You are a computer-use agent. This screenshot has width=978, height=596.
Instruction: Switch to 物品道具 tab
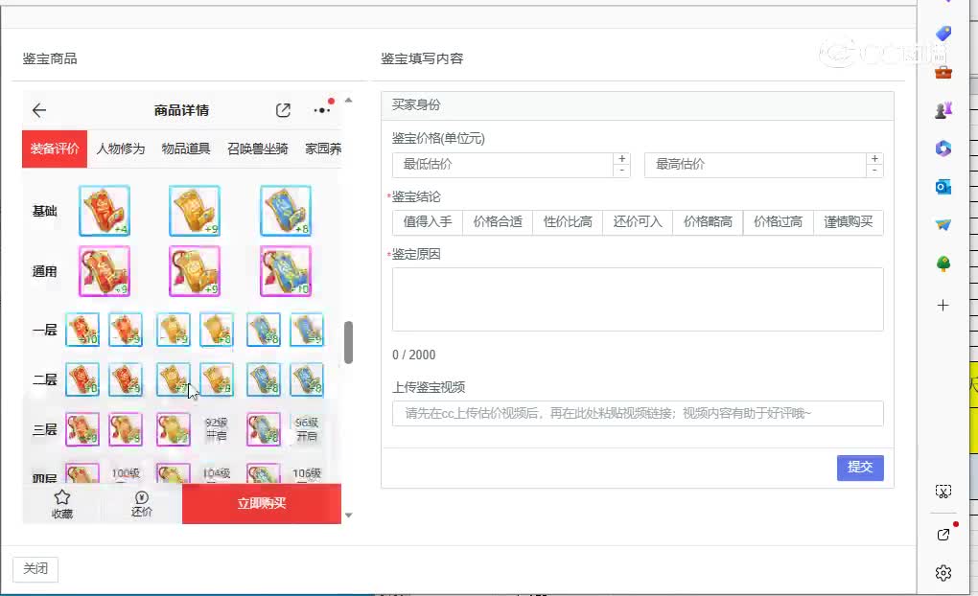(x=186, y=149)
